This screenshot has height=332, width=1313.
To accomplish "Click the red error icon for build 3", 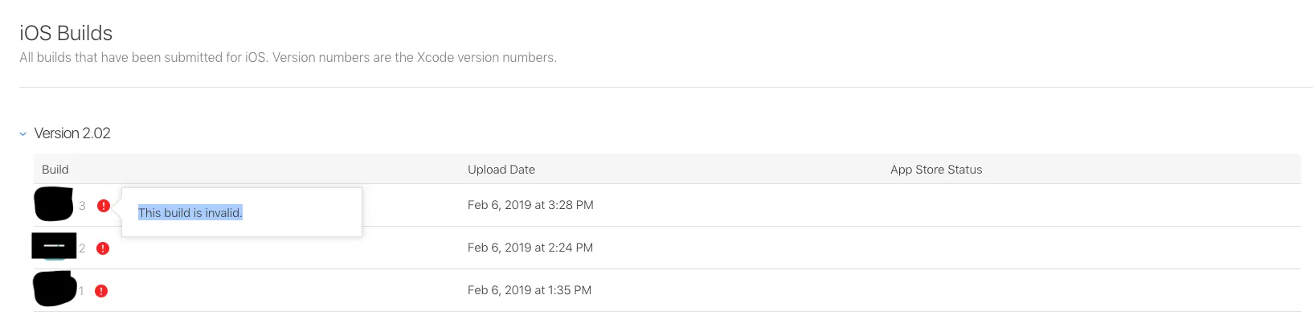I will click(104, 206).
